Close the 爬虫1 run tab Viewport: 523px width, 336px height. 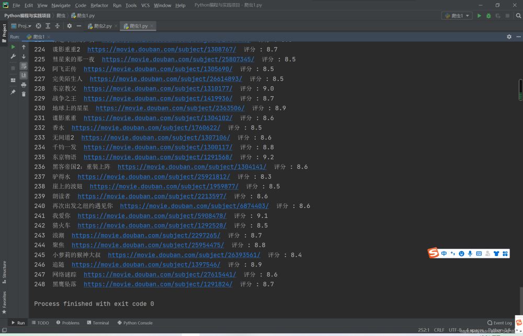[49, 37]
